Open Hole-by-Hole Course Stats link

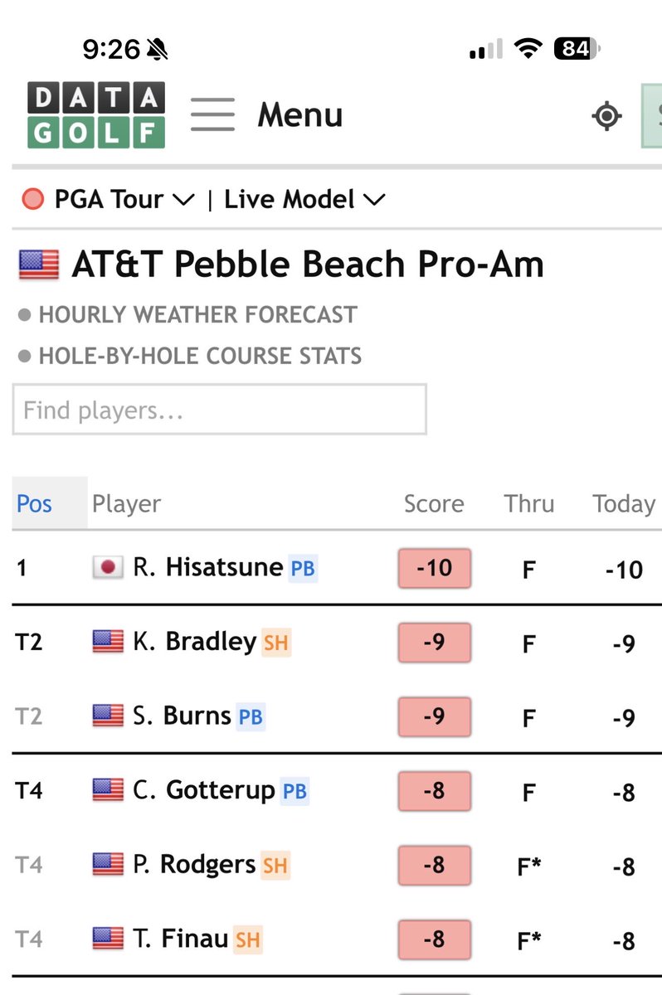[200, 357]
